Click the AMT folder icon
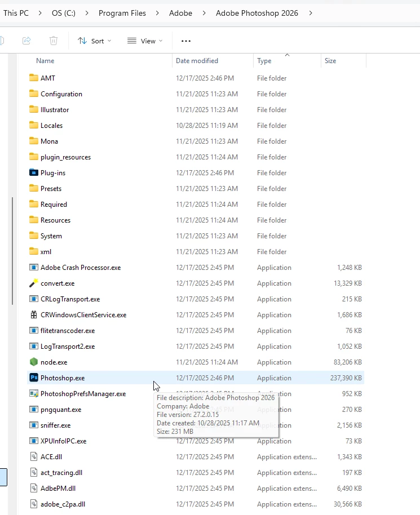This screenshot has width=420, height=515. (x=34, y=78)
